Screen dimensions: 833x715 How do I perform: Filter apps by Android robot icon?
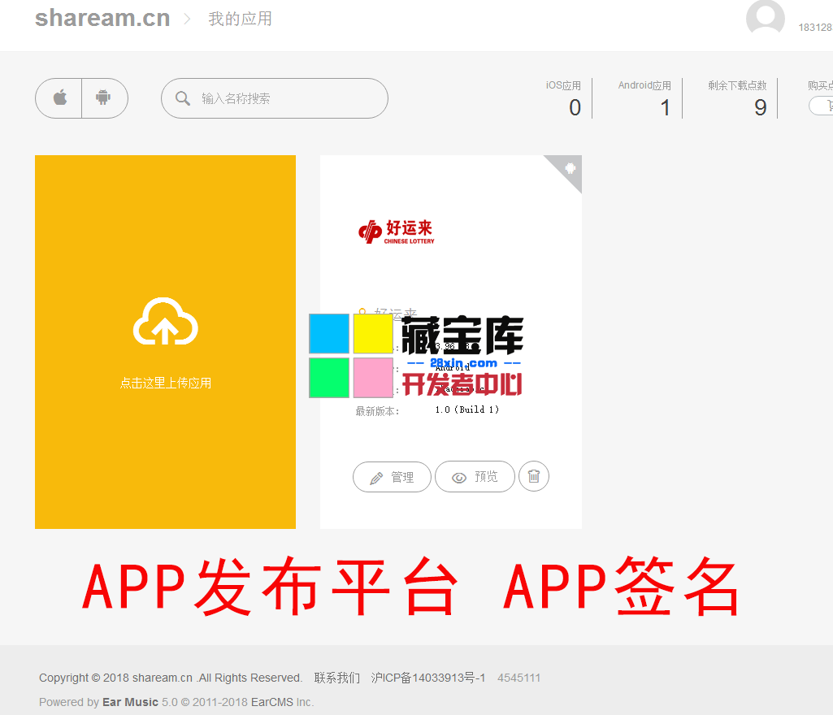pos(103,98)
